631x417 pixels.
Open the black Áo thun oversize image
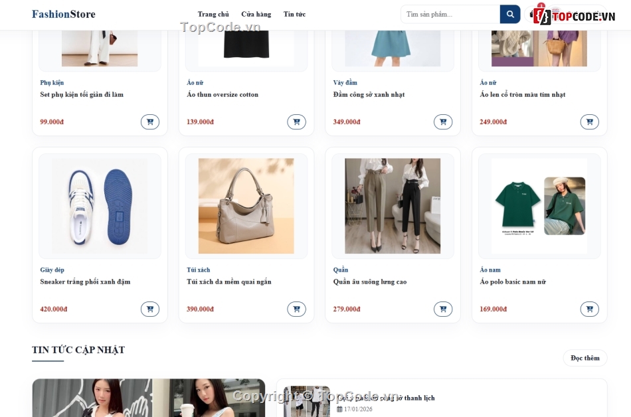[x=246, y=48]
